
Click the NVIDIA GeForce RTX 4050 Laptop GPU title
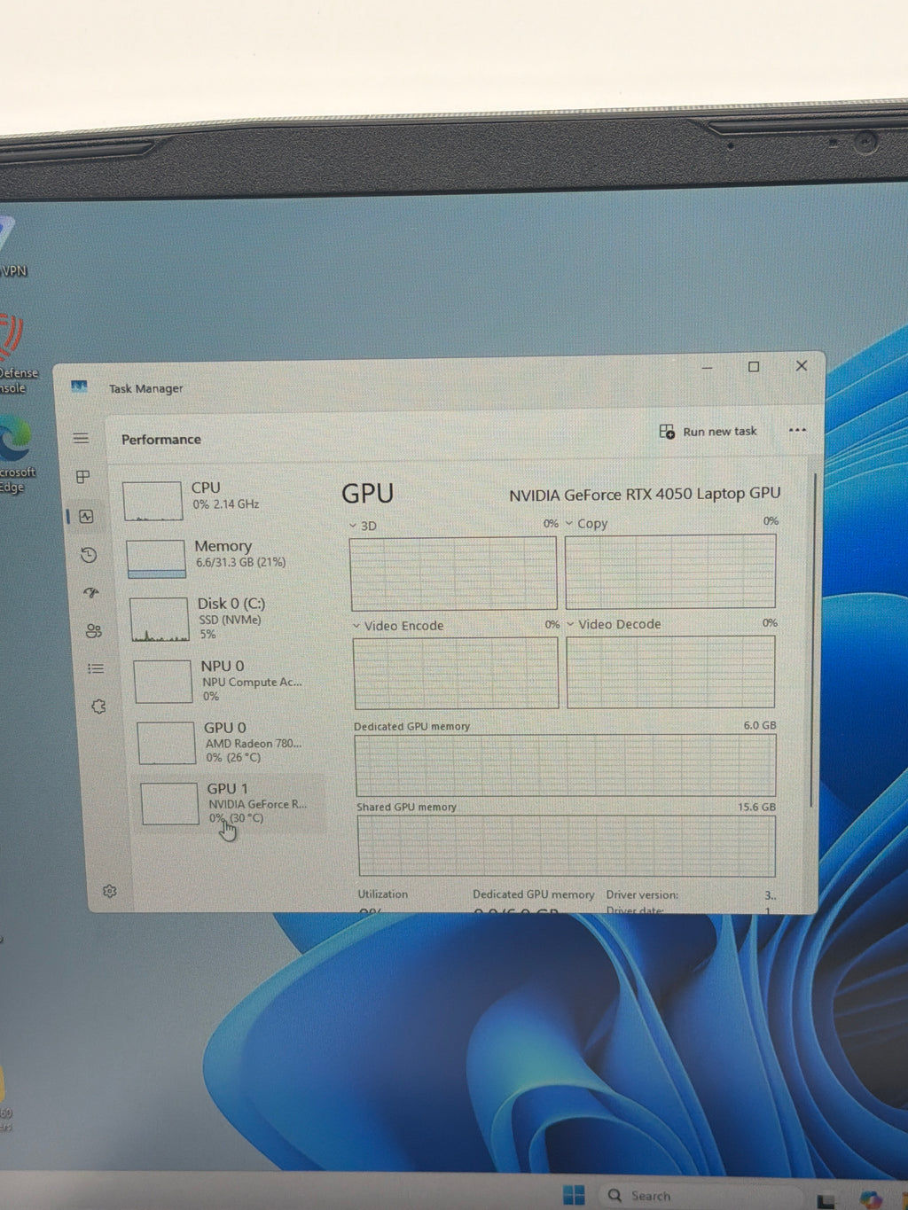(x=645, y=494)
